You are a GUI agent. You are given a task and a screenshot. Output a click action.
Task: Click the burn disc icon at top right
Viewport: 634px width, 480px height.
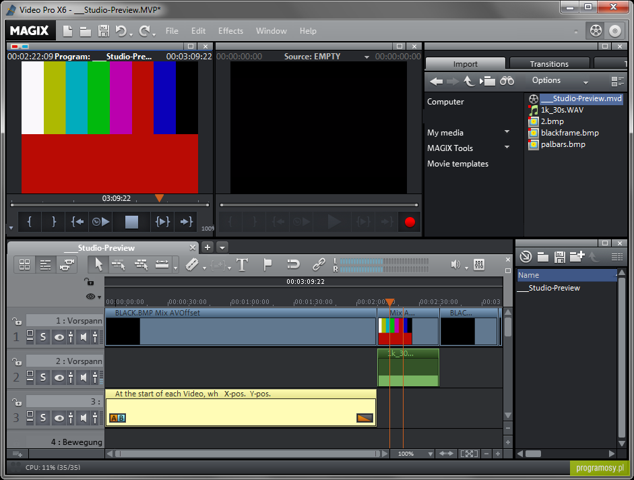click(x=614, y=31)
